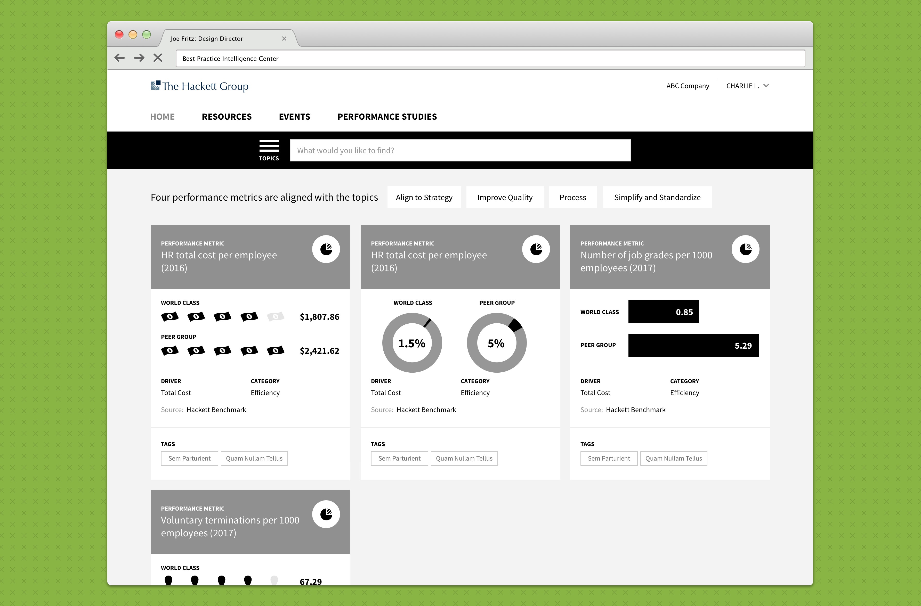Screen dimensions: 921x606
Task: Go back with the browser back arrow
Action: [120, 58]
